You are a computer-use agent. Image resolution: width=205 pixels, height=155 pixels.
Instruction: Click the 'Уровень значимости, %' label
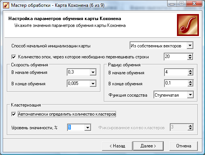(34, 128)
